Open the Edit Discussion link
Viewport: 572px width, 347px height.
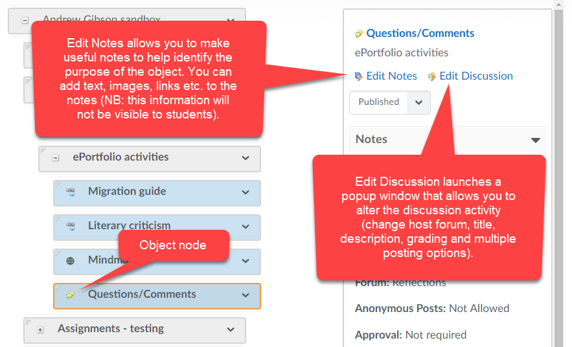tap(476, 76)
